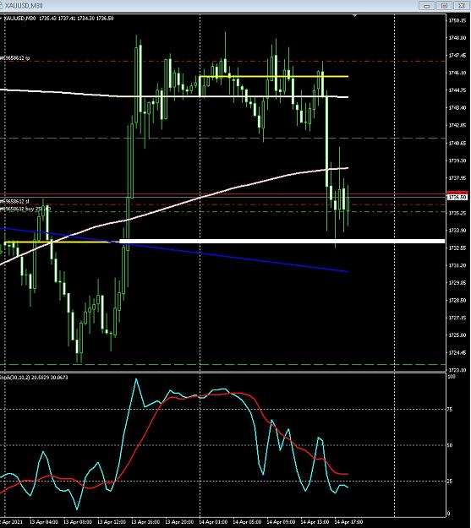Click the chart shift triangle marker
This screenshot has height=528, width=471.
(354, 15)
